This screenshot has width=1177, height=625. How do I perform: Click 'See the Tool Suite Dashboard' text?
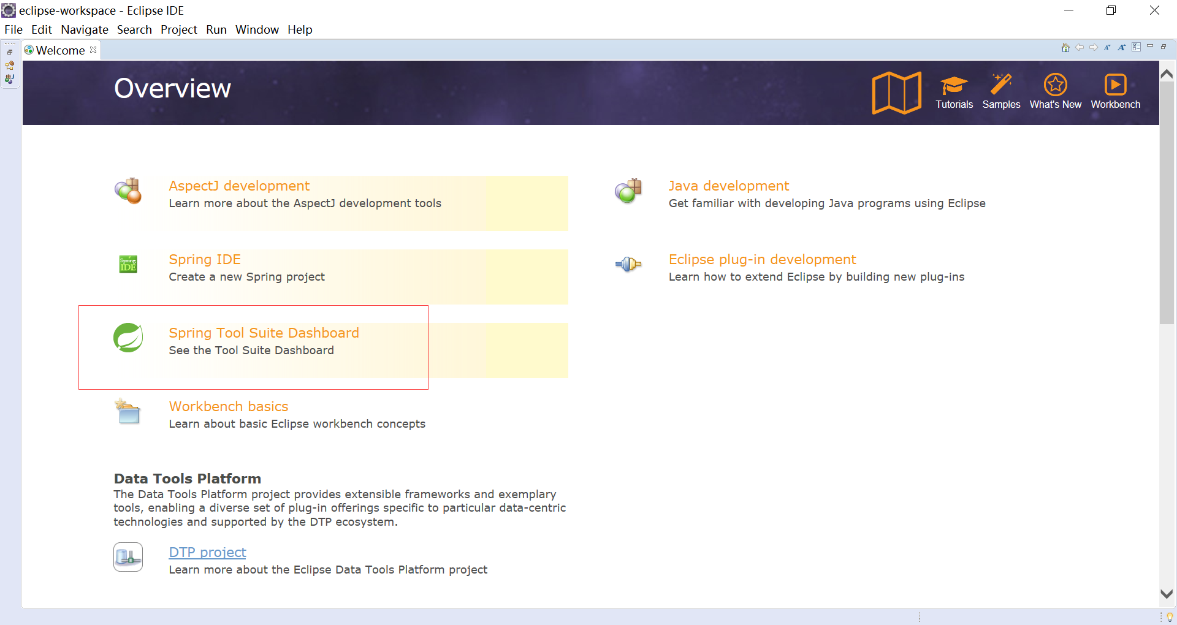(x=251, y=350)
